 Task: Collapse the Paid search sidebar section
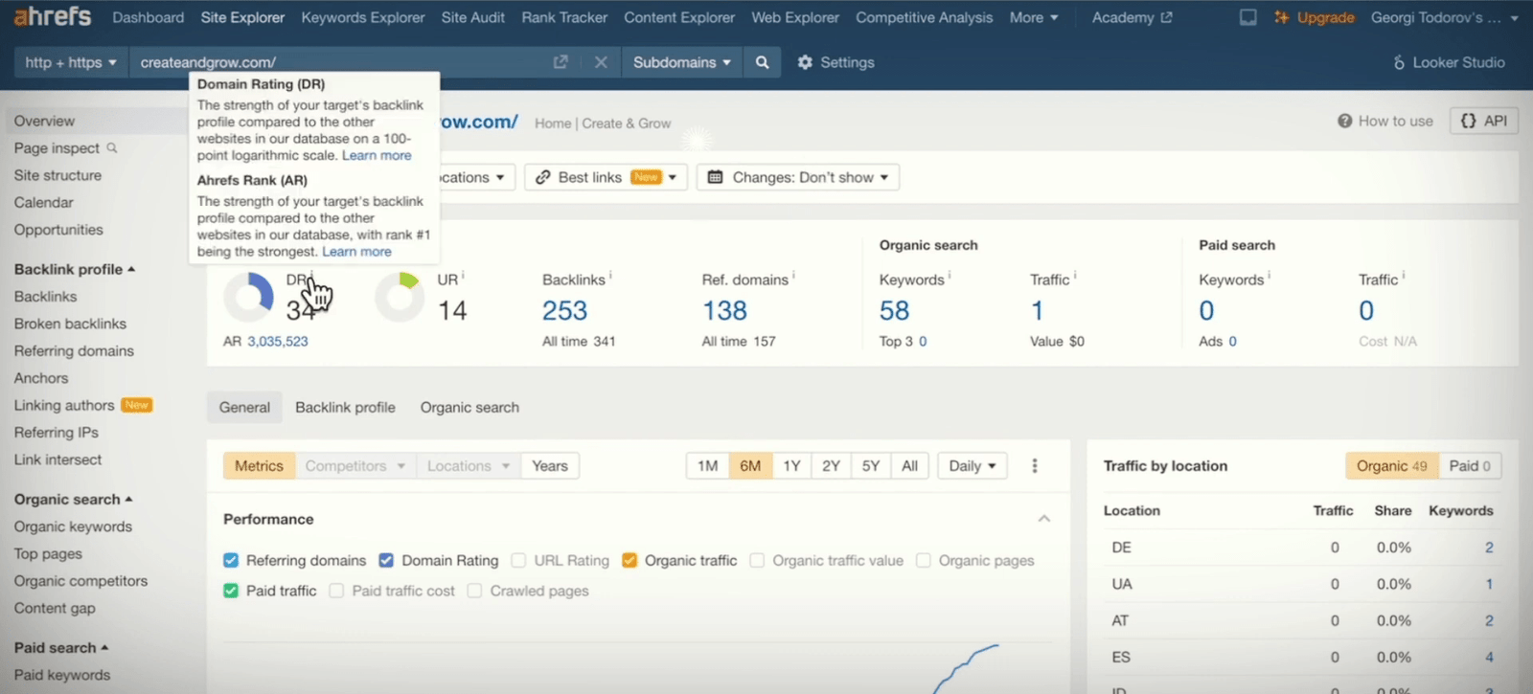point(61,647)
